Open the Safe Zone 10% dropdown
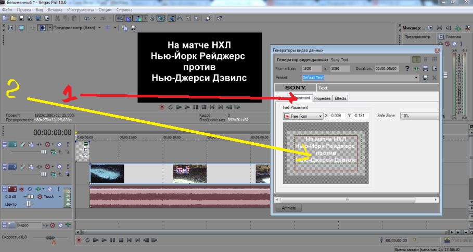 click(419, 116)
